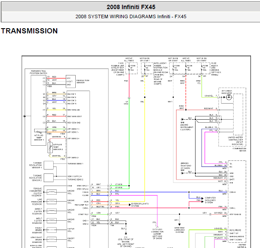The height and width of the screenshot is (248, 260).
Task: Click the line pressure solenoid coil symbol
Action: [51, 202]
